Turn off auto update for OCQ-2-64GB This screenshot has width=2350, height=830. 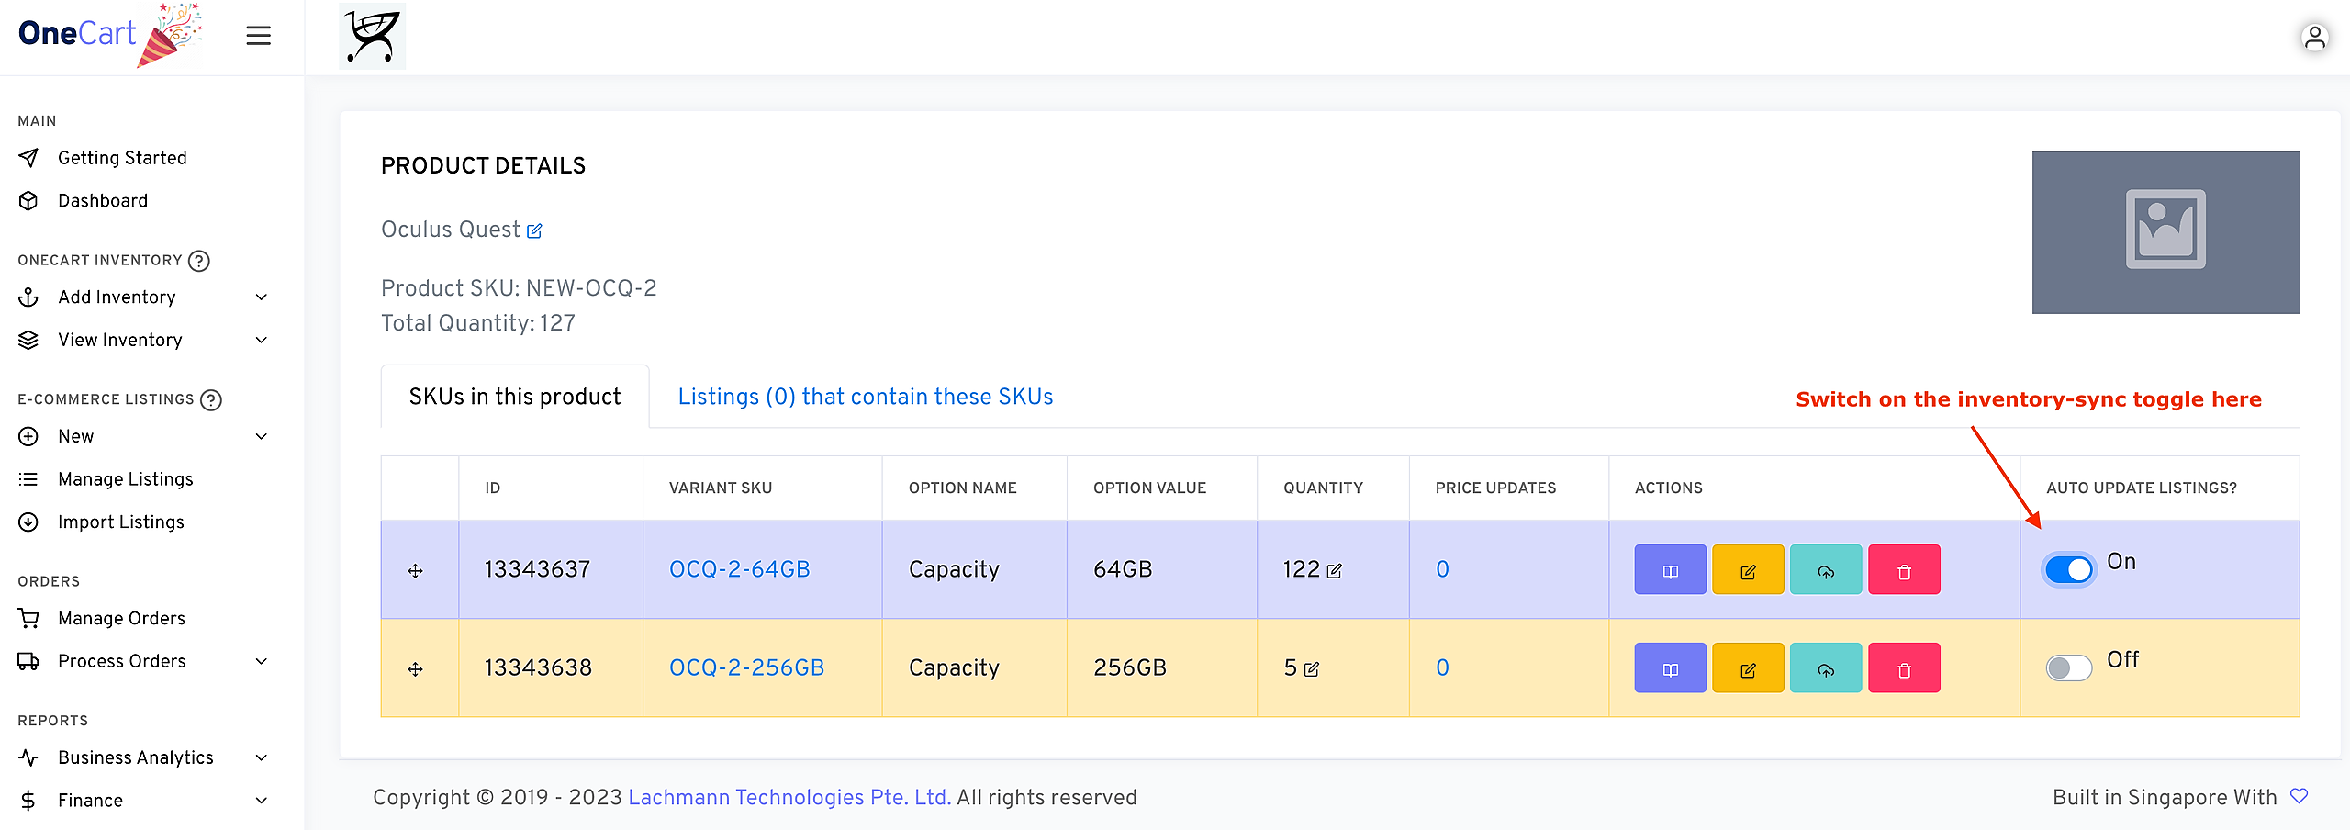tap(2069, 569)
